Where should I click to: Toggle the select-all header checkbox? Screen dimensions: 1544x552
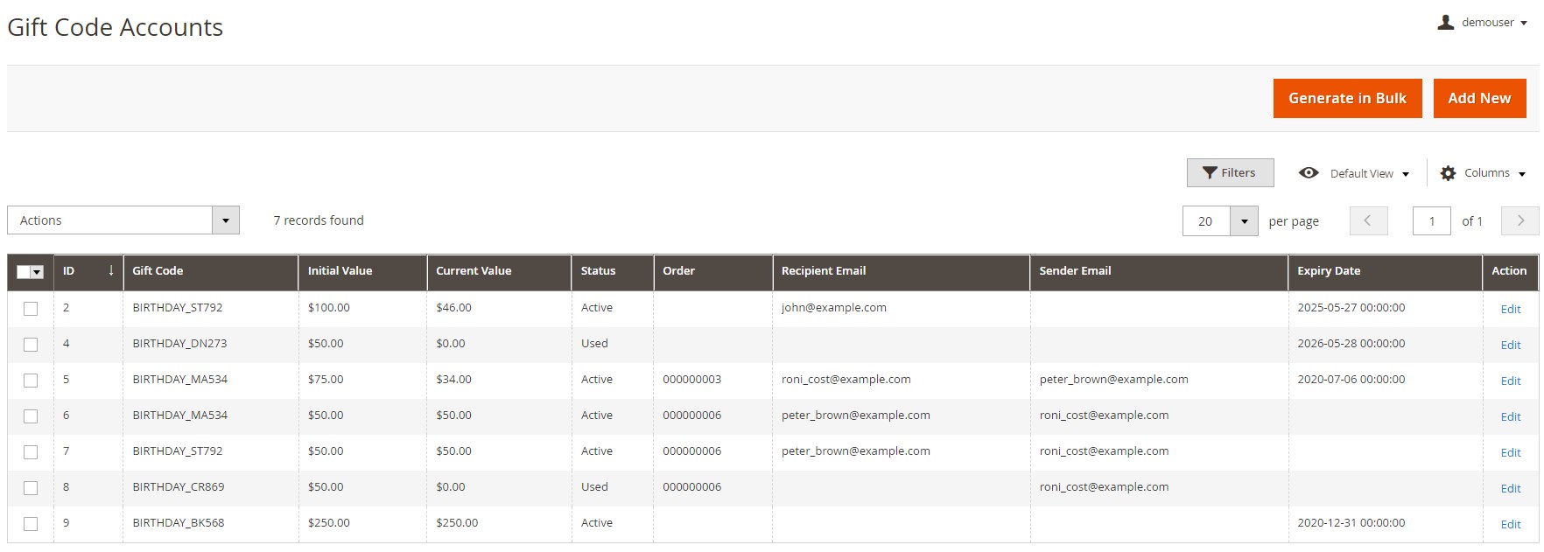point(24,272)
